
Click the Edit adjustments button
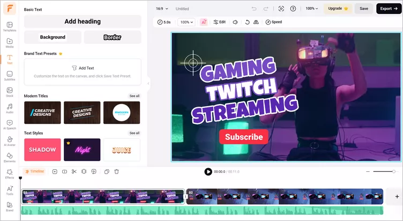click(220, 22)
